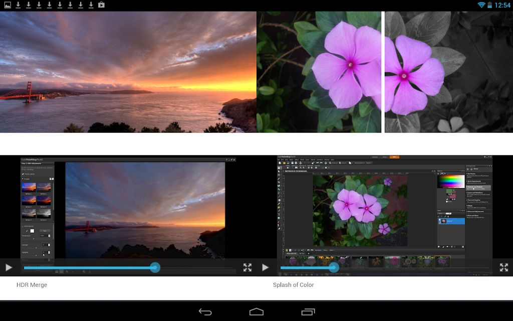
Task: Play the Splash of Color video
Action: [265, 267]
